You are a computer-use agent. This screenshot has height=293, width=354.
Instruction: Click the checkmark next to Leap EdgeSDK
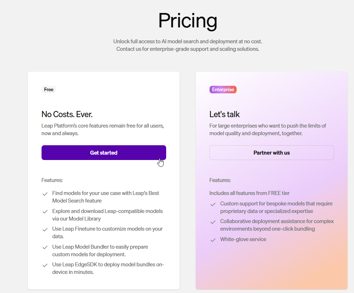pos(45,265)
